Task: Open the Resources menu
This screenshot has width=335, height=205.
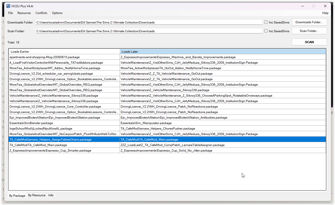Action: pyautogui.click(x=24, y=13)
